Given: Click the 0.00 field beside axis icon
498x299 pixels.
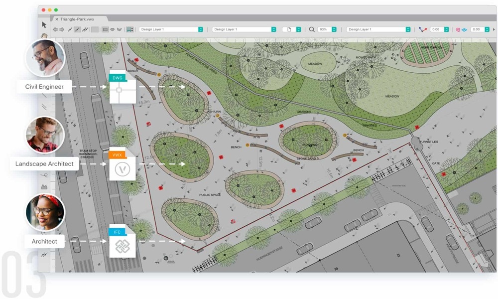Looking at the screenshot, I should (437, 29).
